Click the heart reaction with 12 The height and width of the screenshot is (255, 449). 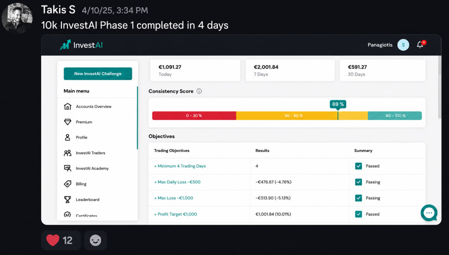pyautogui.click(x=61, y=240)
